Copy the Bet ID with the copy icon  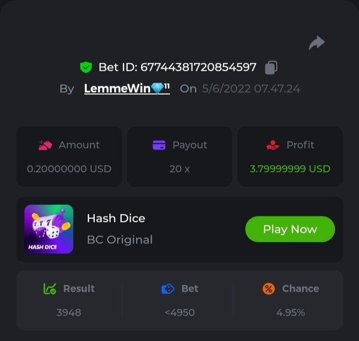pos(271,67)
